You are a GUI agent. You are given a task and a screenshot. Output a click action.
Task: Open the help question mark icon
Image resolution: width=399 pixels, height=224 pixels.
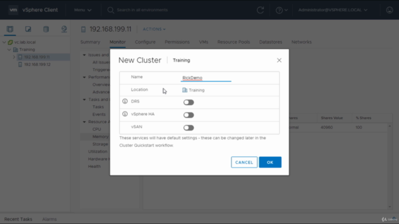pyautogui.click(x=279, y=10)
